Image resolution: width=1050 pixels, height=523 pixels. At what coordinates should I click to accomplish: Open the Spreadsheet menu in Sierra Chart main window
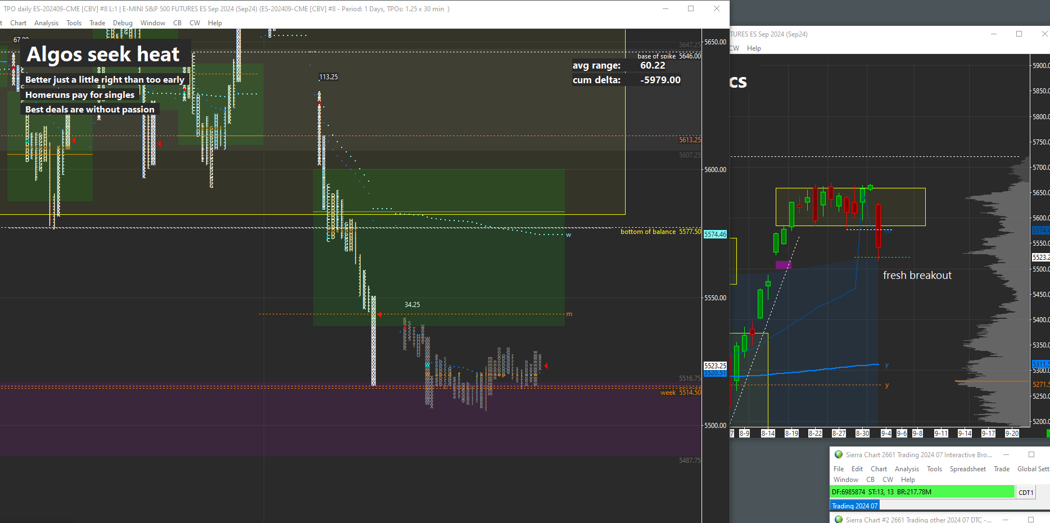coord(967,469)
